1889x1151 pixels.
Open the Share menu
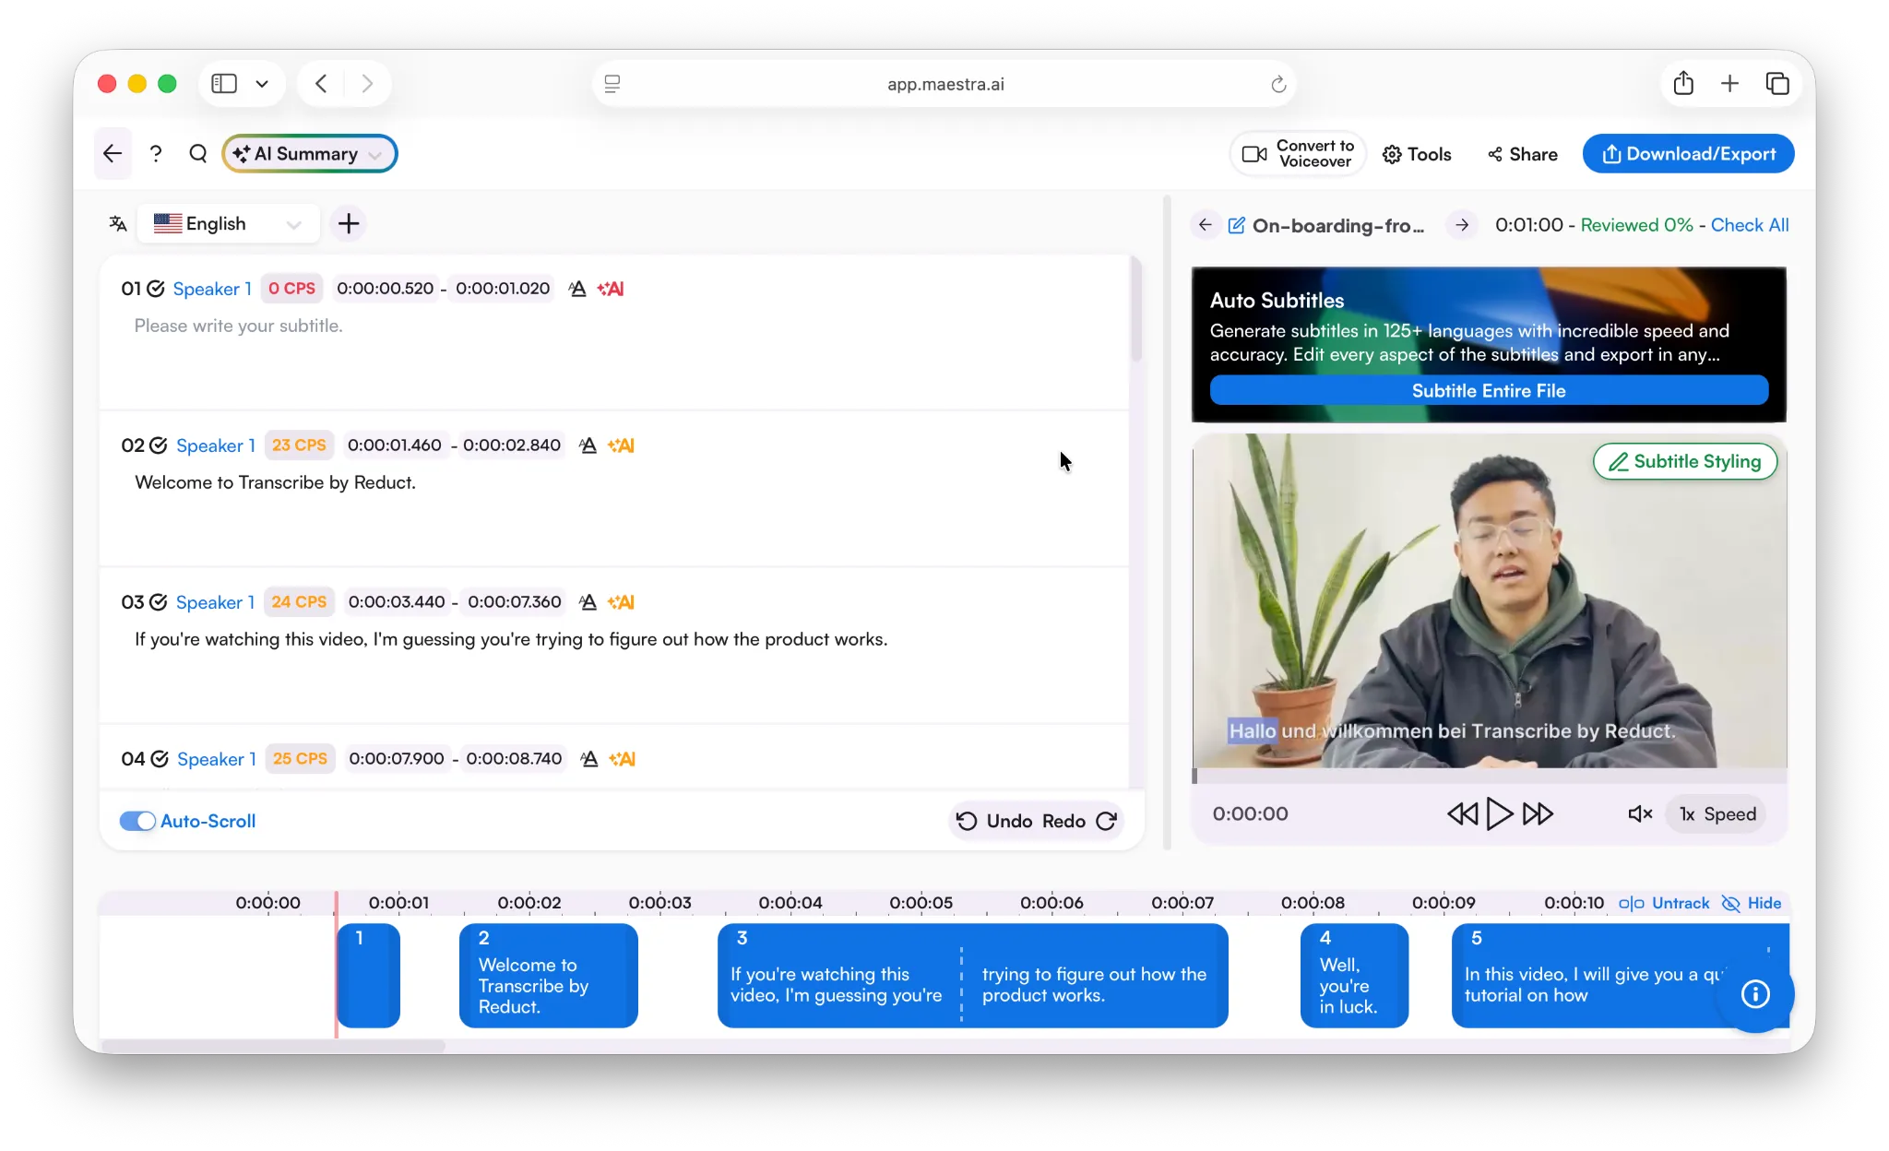1523,154
